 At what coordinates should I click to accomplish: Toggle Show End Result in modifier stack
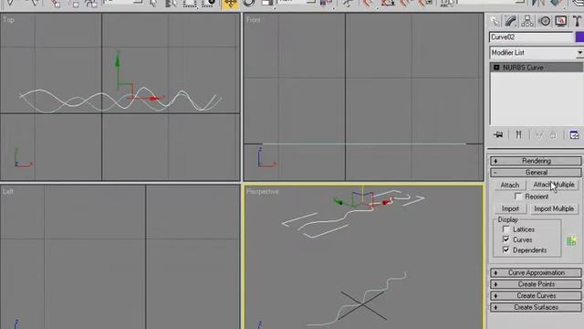[x=518, y=134]
